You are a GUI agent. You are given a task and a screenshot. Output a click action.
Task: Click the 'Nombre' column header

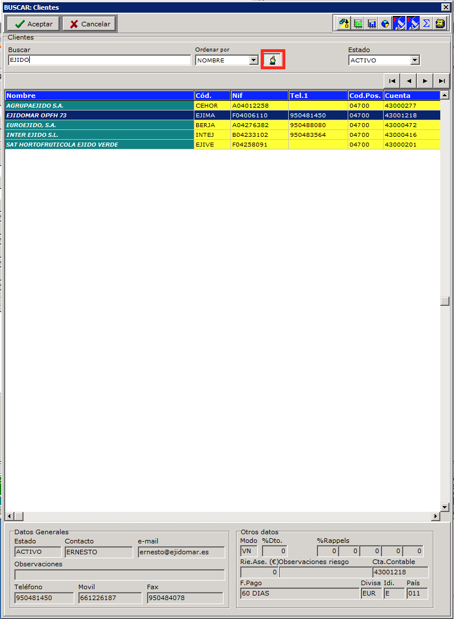click(99, 96)
